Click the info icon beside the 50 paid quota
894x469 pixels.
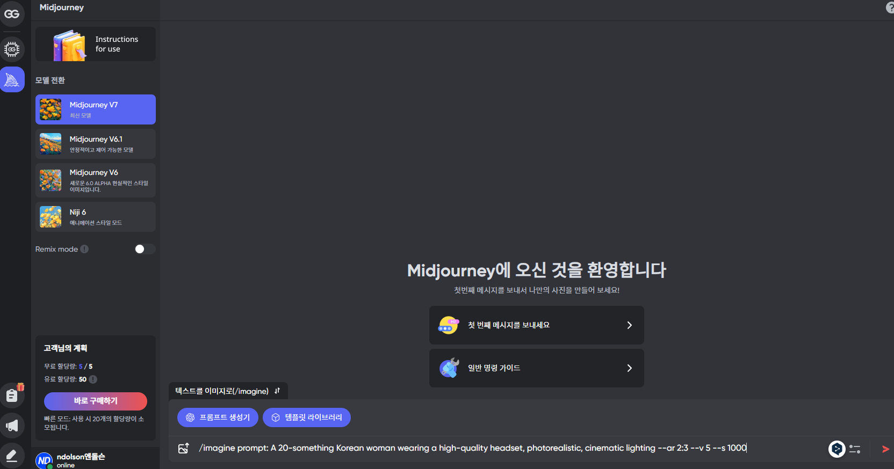tap(93, 379)
